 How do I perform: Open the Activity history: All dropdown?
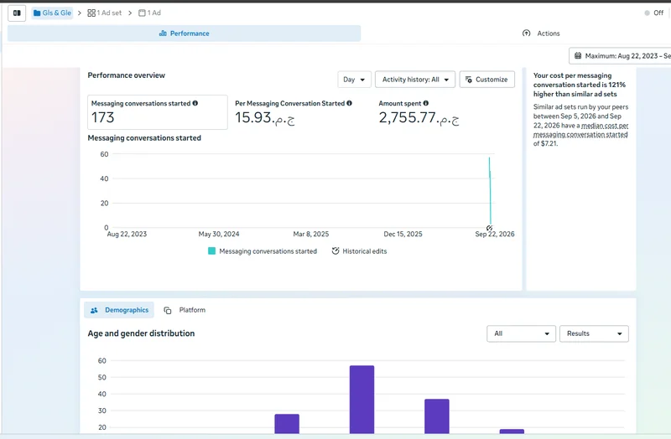415,80
